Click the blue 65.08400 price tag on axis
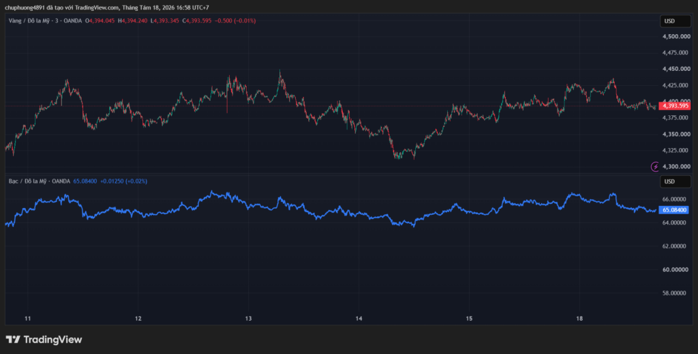 pyautogui.click(x=675, y=210)
